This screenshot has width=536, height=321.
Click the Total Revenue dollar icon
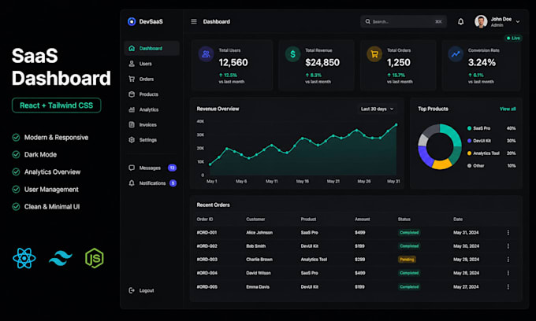point(292,54)
